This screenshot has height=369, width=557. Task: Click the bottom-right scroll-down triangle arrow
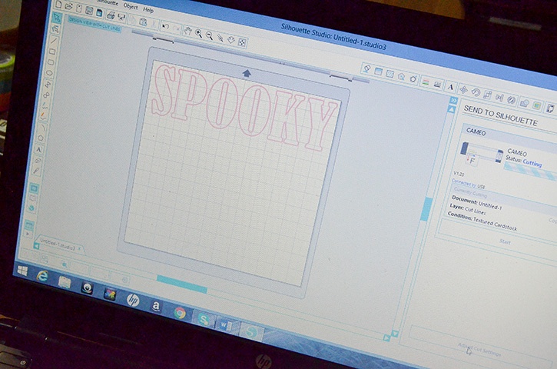point(394,334)
